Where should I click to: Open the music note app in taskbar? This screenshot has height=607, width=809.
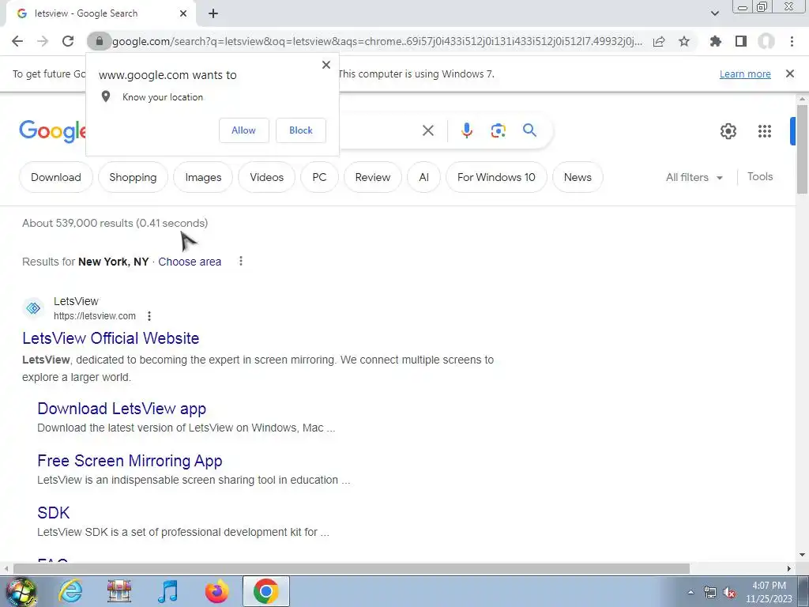(167, 591)
